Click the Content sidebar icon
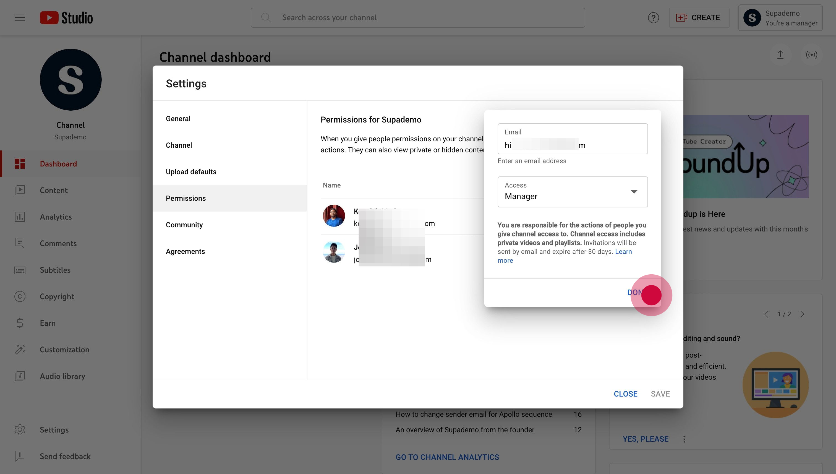836x474 pixels. [x=20, y=190]
